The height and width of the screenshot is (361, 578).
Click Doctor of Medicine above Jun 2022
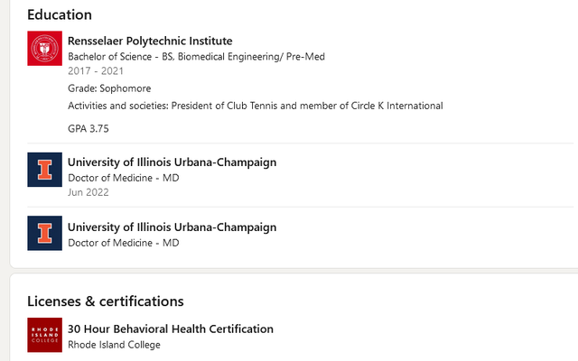pos(124,178)
